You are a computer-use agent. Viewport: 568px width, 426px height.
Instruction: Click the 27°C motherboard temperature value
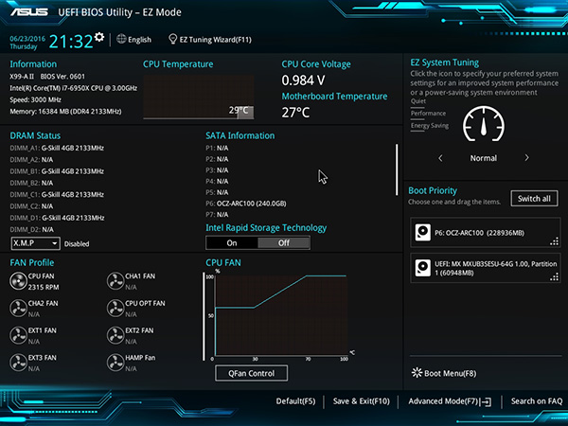[295, 113]
